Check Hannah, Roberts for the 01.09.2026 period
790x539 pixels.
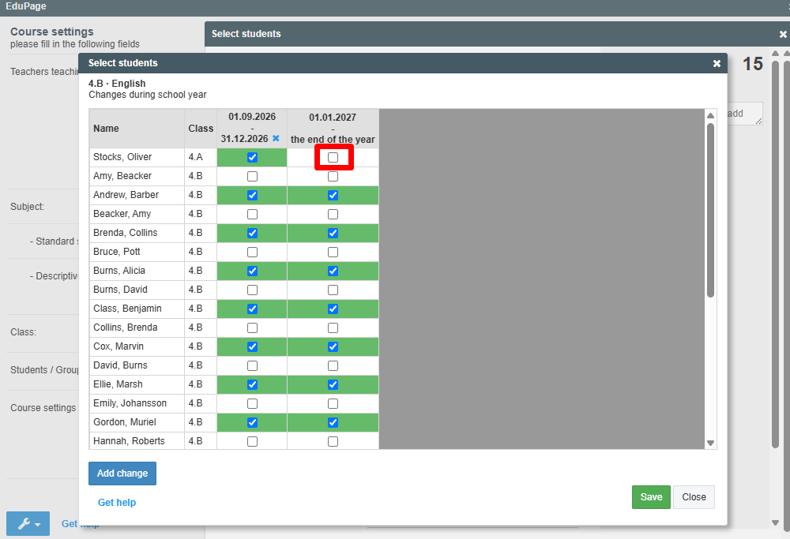click(253, 441)
